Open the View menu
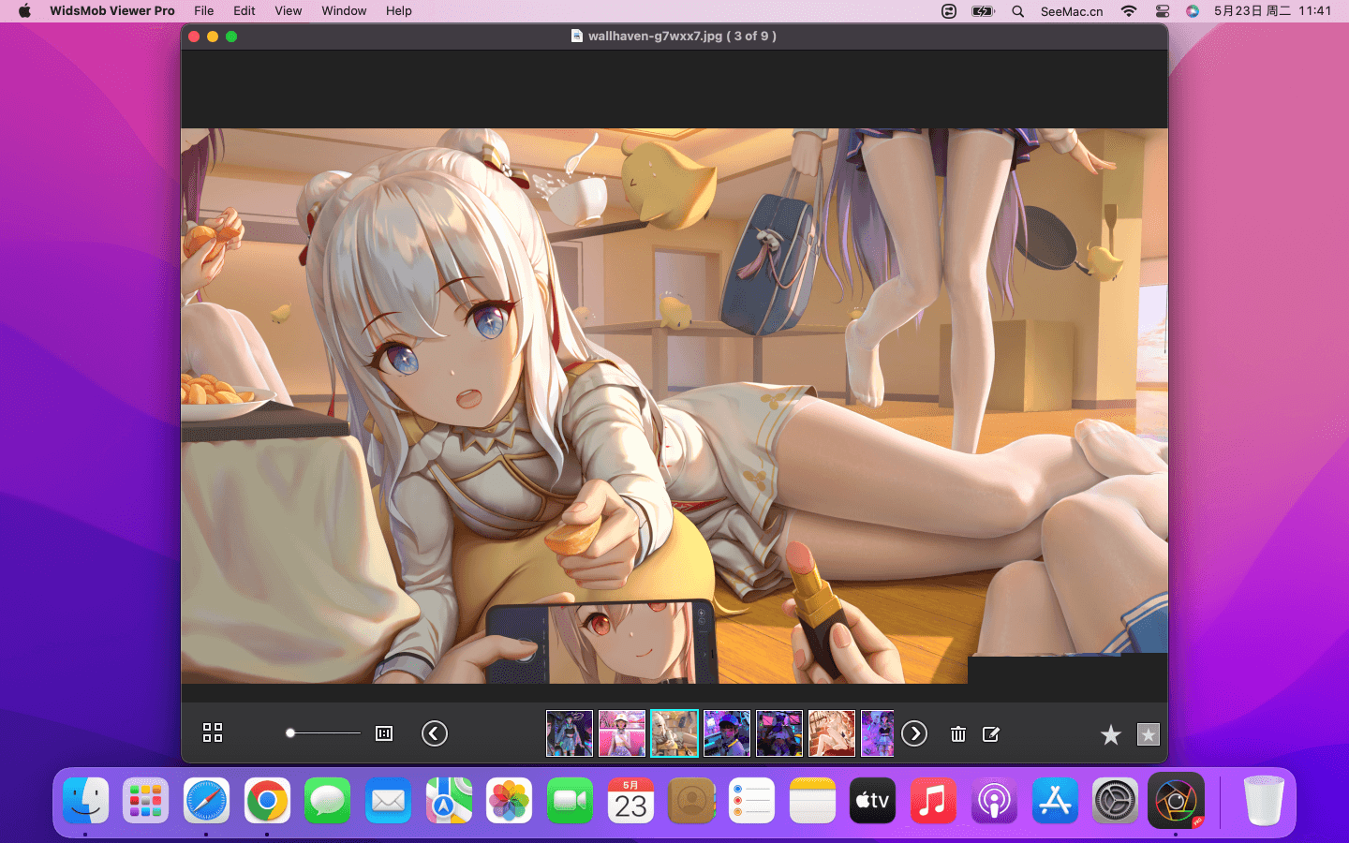1349x843 pixels. click(288, 11)
